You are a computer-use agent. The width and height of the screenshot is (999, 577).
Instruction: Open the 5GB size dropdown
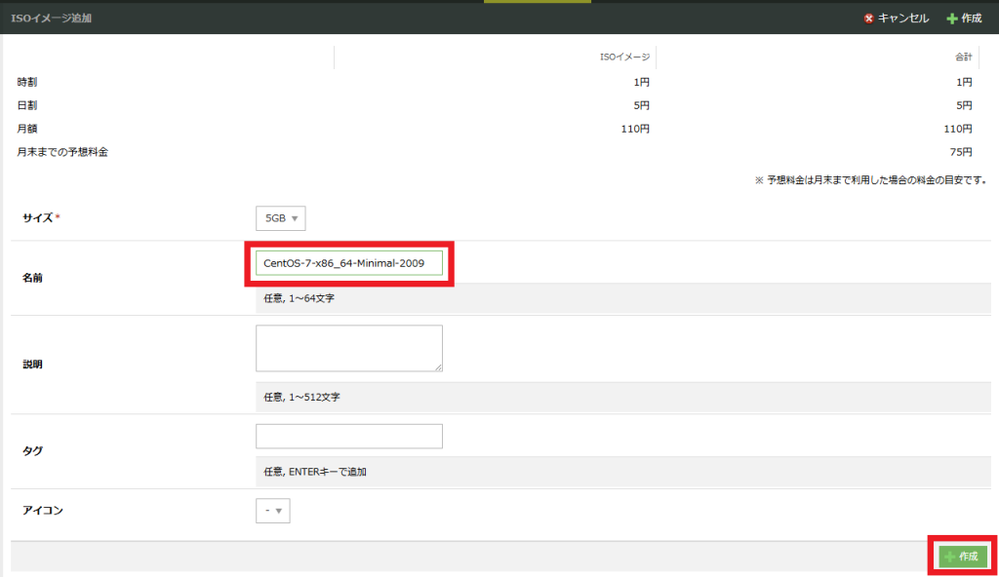[280, 217]
